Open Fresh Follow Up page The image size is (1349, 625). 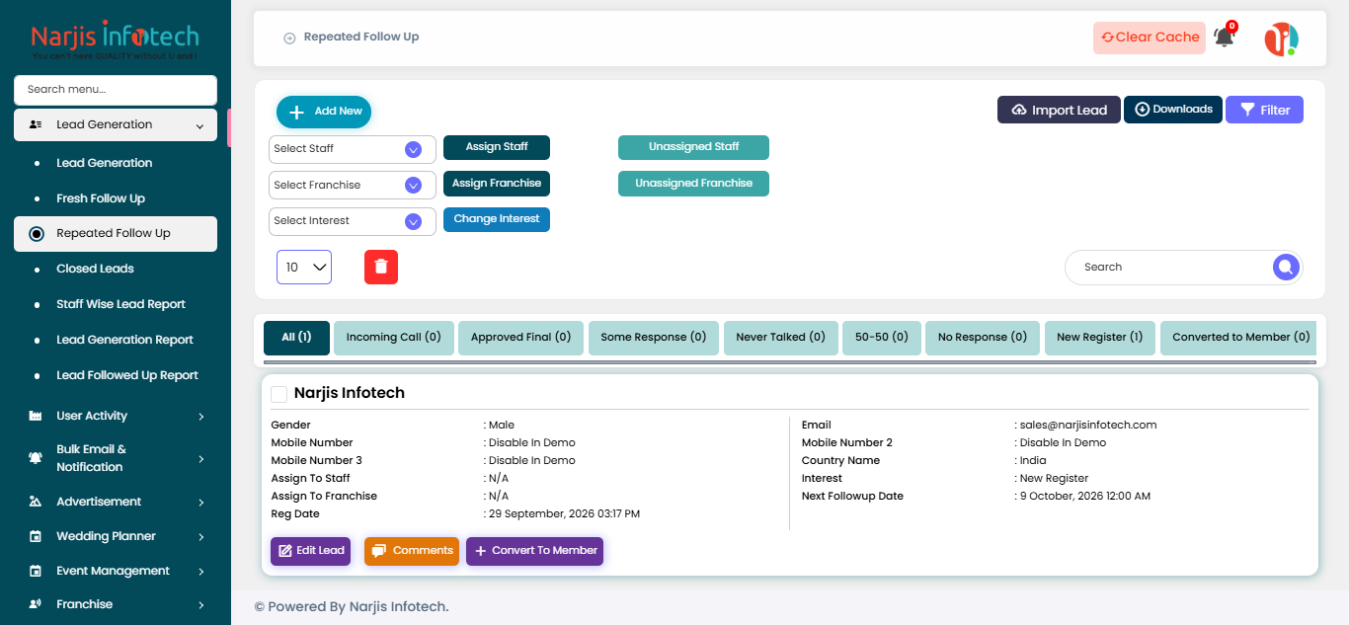tap(101, 199)
